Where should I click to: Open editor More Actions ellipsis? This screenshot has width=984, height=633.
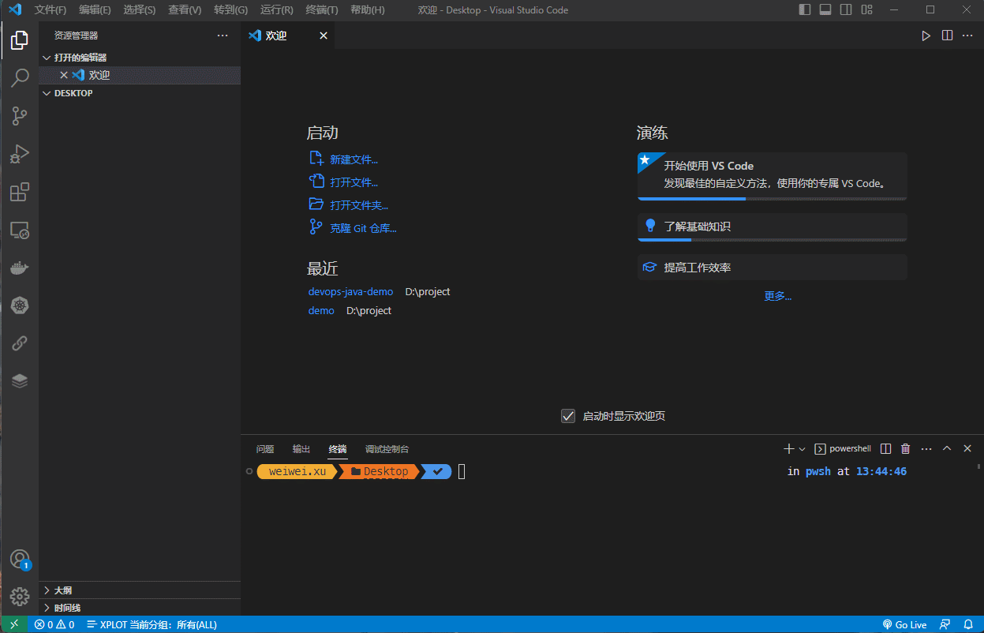point(967,36)
